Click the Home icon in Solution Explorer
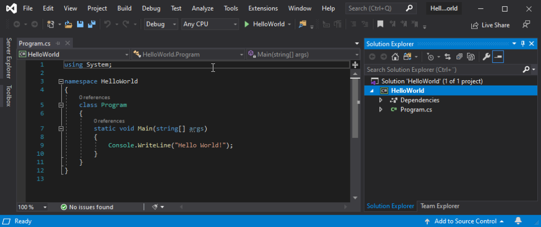The image size is (541, 227). pos(395,56)
